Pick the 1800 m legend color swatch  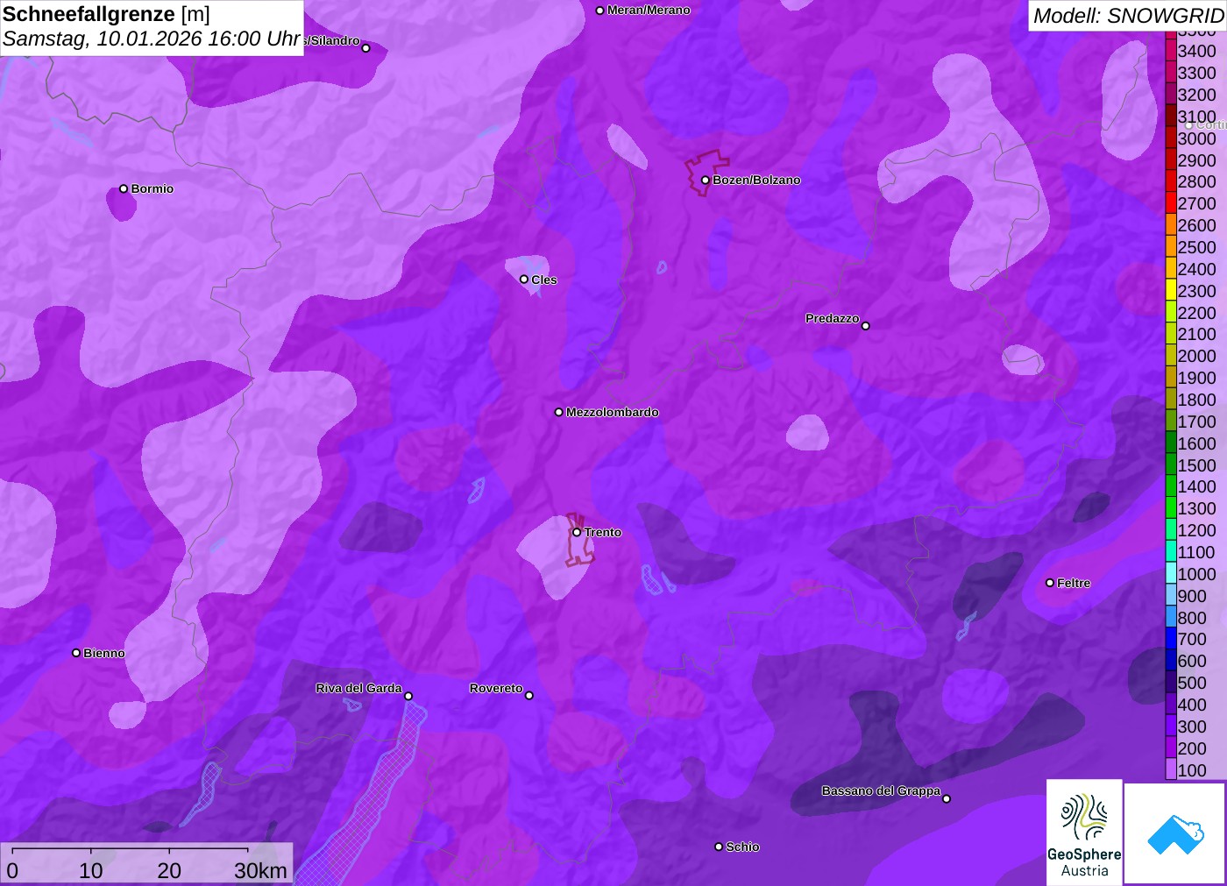click(1171, 399)
